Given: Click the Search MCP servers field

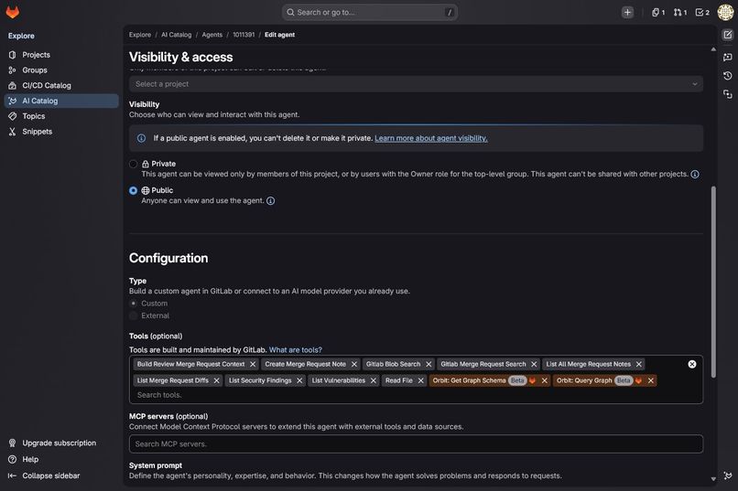Looking at the screenshot, I should [x=416, y=444].
